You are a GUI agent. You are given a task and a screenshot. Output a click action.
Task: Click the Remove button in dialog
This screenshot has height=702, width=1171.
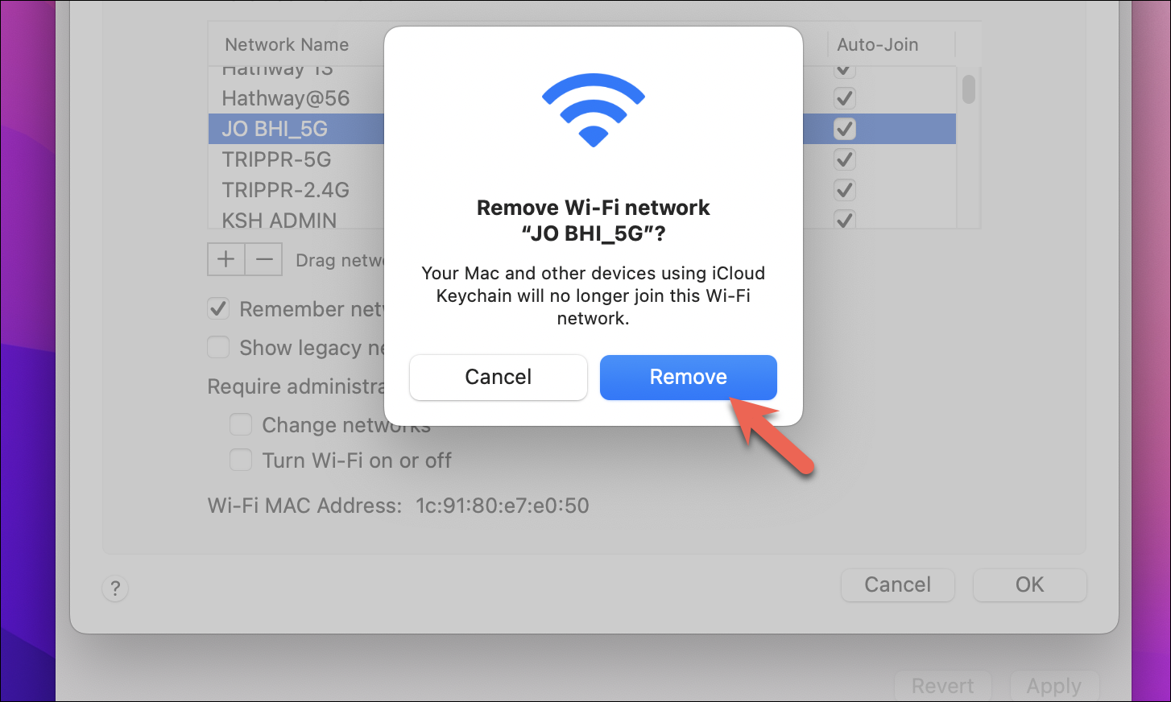point(688,377)
